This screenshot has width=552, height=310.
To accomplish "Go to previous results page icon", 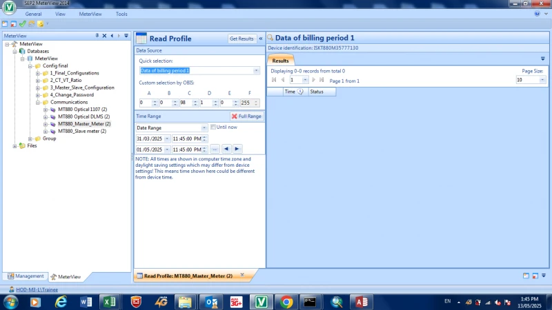I will click(283, 80).
